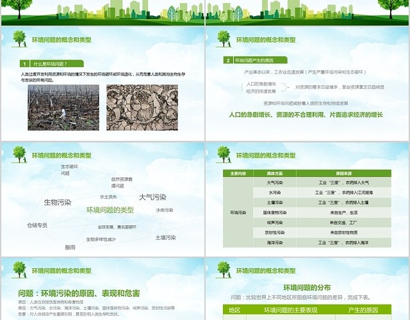Click 自然资源衰竭问题 in the word cloud
410x320 pixels.
point(122,182)
